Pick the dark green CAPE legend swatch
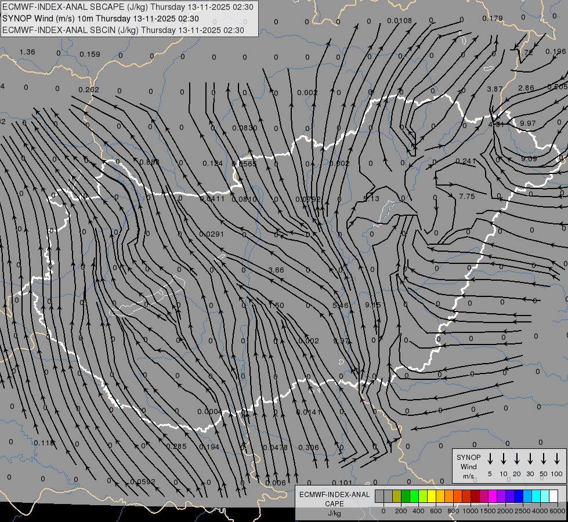 tap(406, 496)
